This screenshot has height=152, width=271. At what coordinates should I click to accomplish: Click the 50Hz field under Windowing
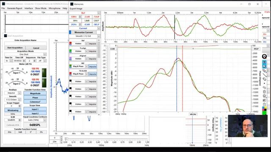13,114
